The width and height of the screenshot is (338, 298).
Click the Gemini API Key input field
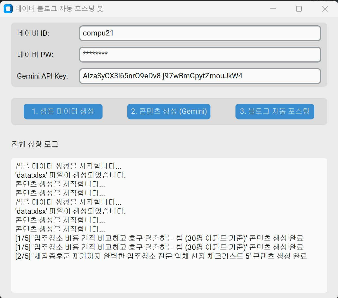click(x=200, y=76)
